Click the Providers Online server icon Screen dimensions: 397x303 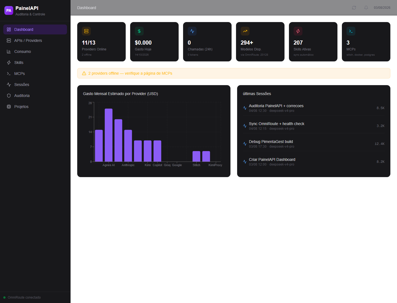[86, 31]
